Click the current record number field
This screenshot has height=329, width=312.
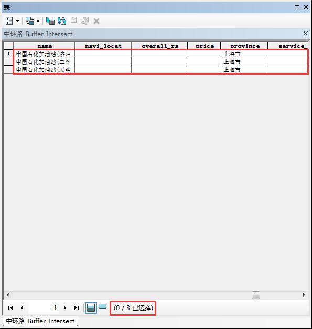[x=44, y=308]
